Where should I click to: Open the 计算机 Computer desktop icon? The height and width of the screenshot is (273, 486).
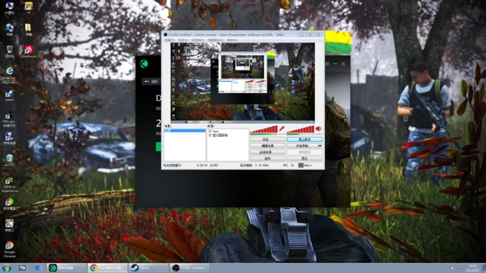[9, 8]
